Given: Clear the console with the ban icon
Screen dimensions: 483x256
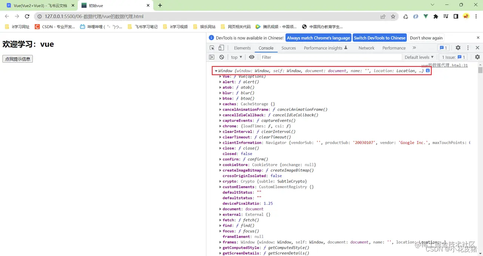Looking at the screenshot, I should [x=222, y=57].
